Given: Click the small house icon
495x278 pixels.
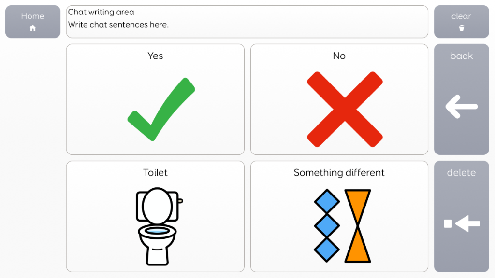Looking at the screenshot, I should tap(32, 28).
